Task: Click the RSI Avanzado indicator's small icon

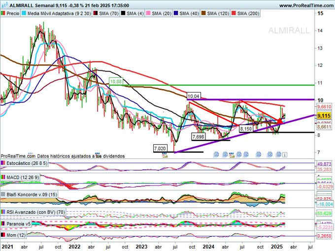Action: (3, 212)
